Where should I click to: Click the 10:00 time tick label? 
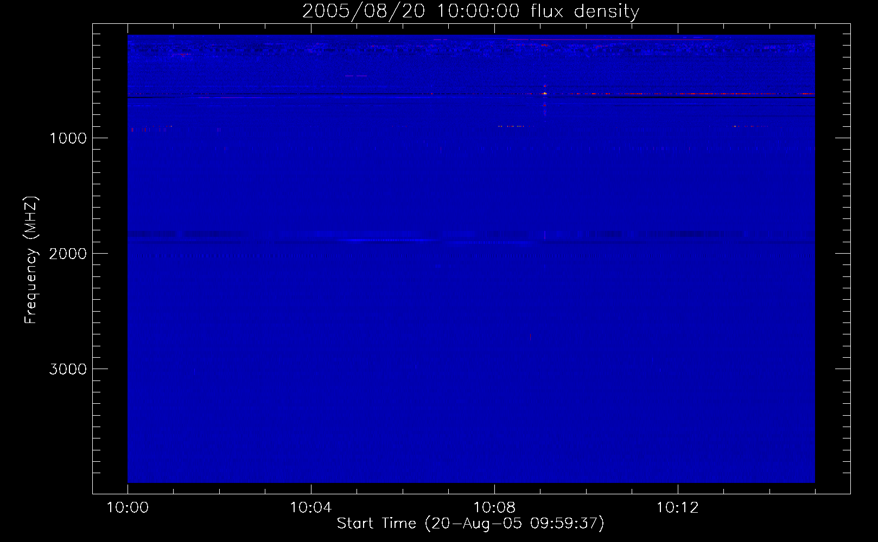(128, 508)
